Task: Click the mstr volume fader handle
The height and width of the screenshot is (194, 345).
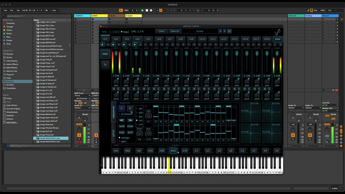Action: tap(277, 54)
